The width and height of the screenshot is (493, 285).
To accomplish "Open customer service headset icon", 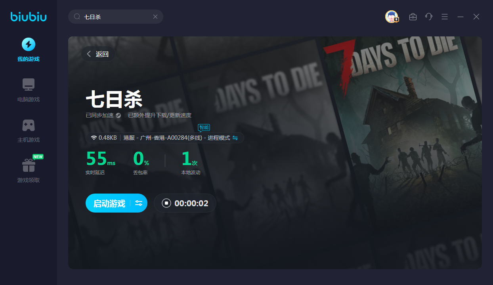I will pyautogui.click(x=428, y=17).
